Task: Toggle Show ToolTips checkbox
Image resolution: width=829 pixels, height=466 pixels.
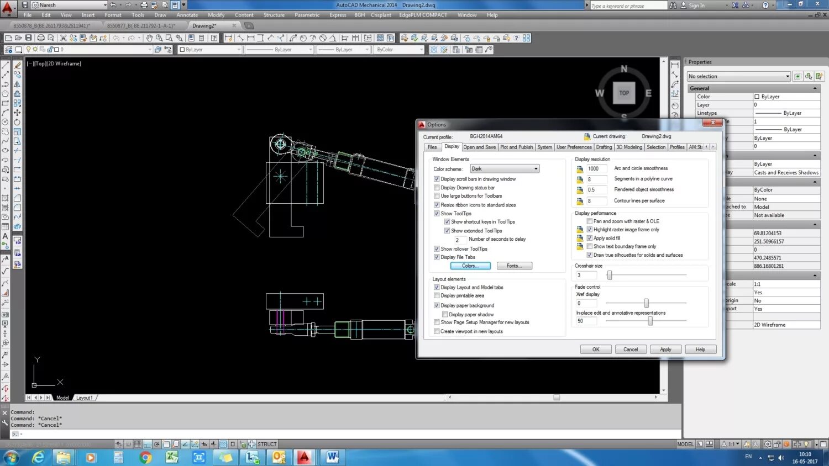Action: [x=437, y=213]
